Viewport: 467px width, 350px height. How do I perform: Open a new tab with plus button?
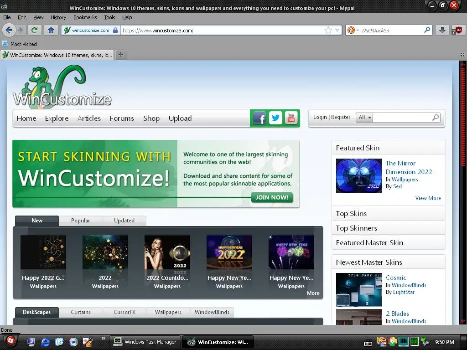pyautogui.click(x=120, y=55)
